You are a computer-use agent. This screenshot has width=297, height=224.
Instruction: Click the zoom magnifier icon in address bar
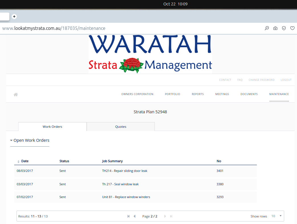coord(267,28)
